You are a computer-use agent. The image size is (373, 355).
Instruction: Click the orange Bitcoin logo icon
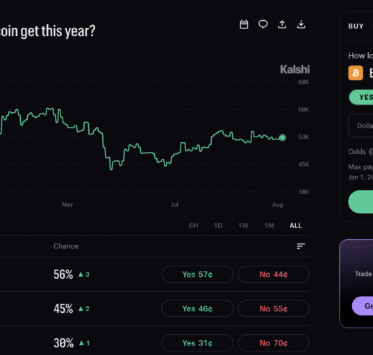pyautogui.click(x=356, y=73)
